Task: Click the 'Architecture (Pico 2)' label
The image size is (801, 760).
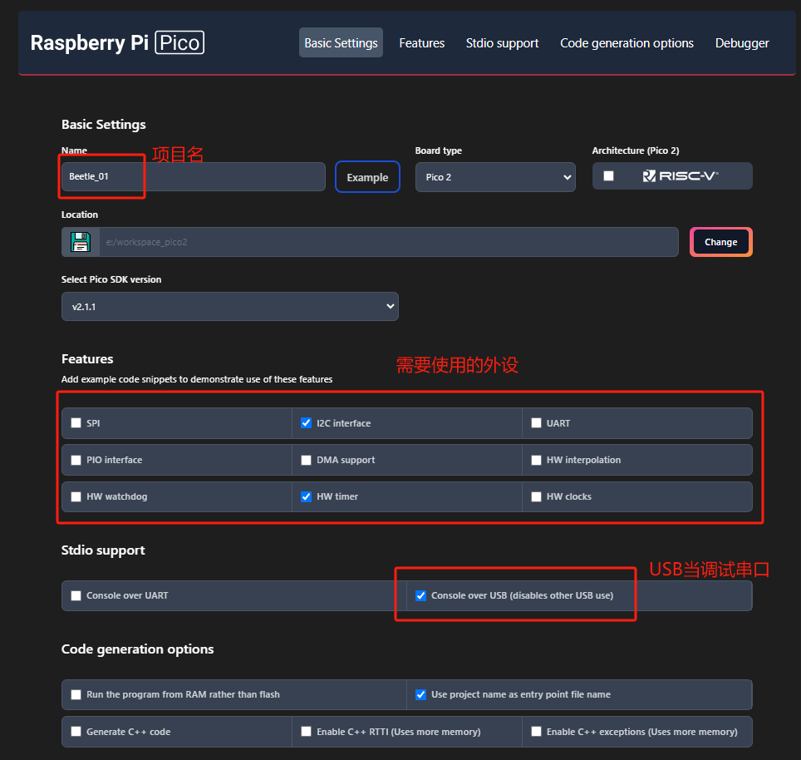Action: coord(636,151)
